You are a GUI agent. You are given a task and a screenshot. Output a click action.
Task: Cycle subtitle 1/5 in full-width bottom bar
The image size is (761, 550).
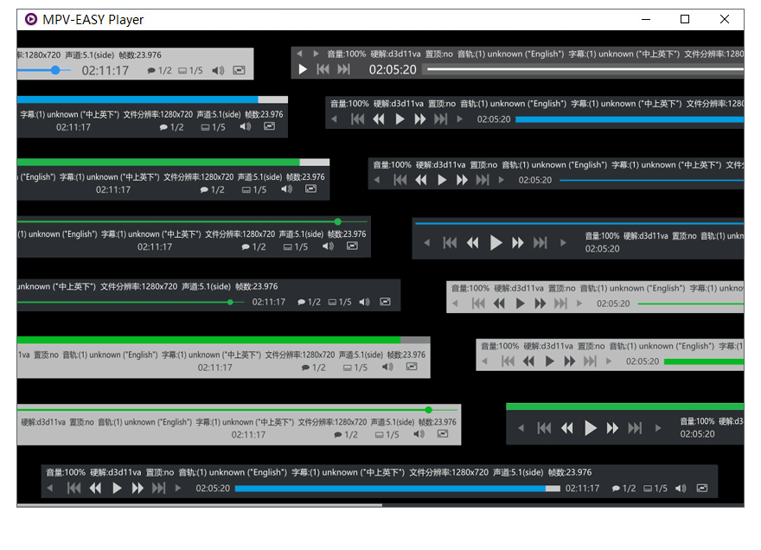[x=655, y=489]
